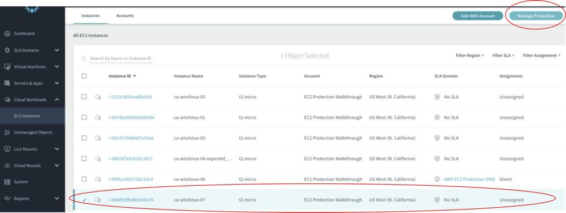This screenshot has width=566, height=213.
Task: Collapse the Cloud Workloads chevron
Action: [x=57, y=100]
